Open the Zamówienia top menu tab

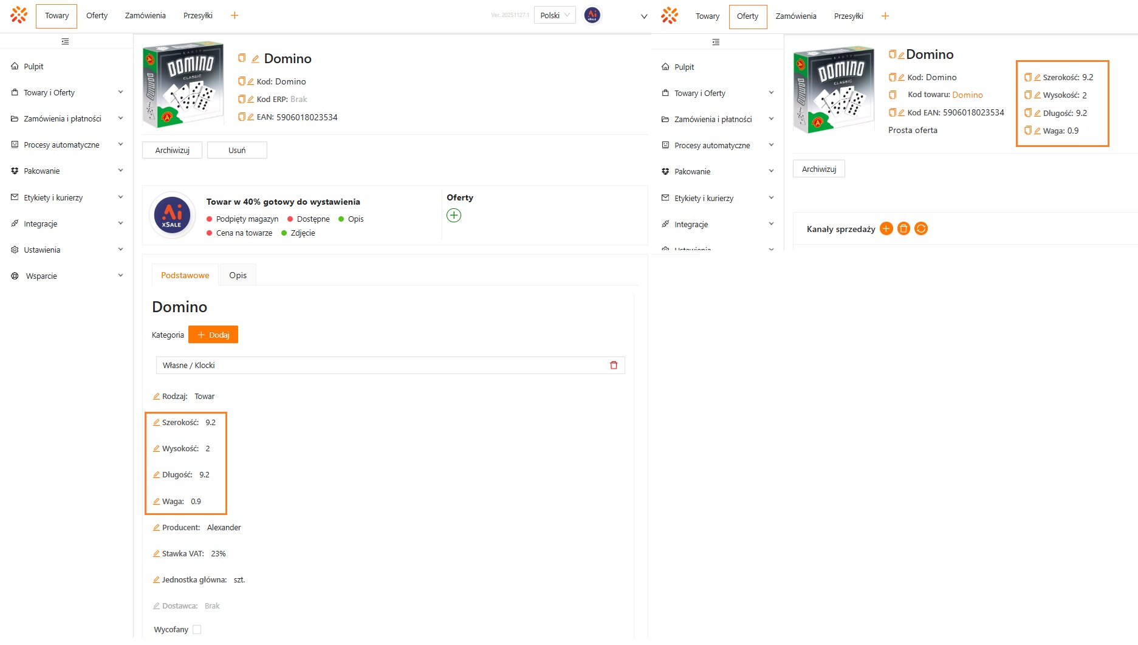click(x=145, y=16)
